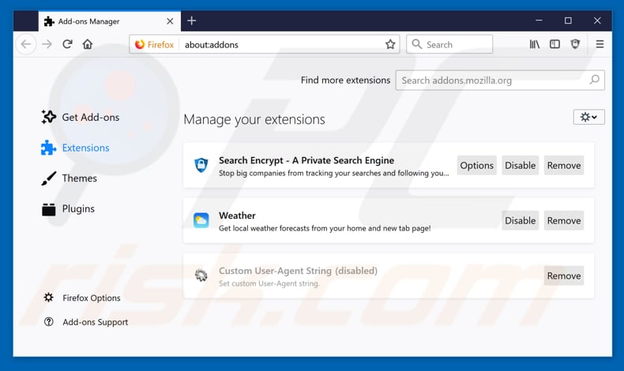Minimize the Firefox window

(x=539, y=21)
